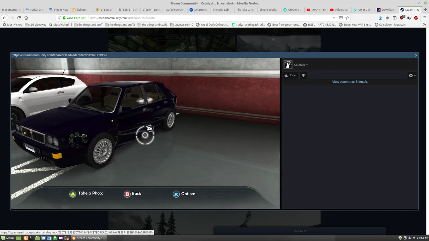Switch to the Video's op YouTube tab
The image size is (429, 241).
click(339, 10)
